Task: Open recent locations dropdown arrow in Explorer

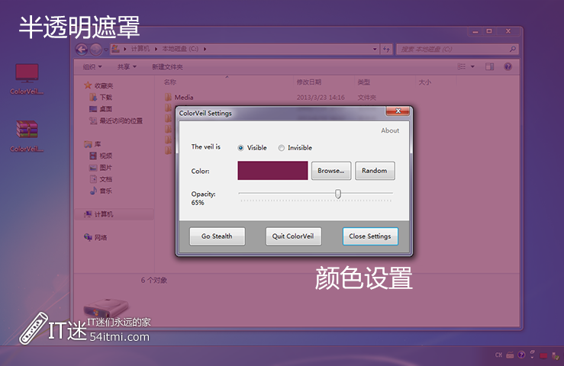Action: (x=106, y=50)
